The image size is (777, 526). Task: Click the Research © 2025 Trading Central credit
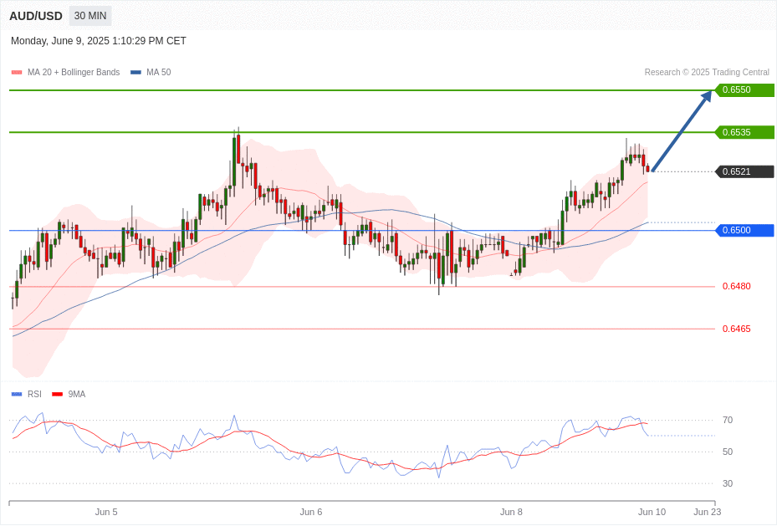[707, 72]
